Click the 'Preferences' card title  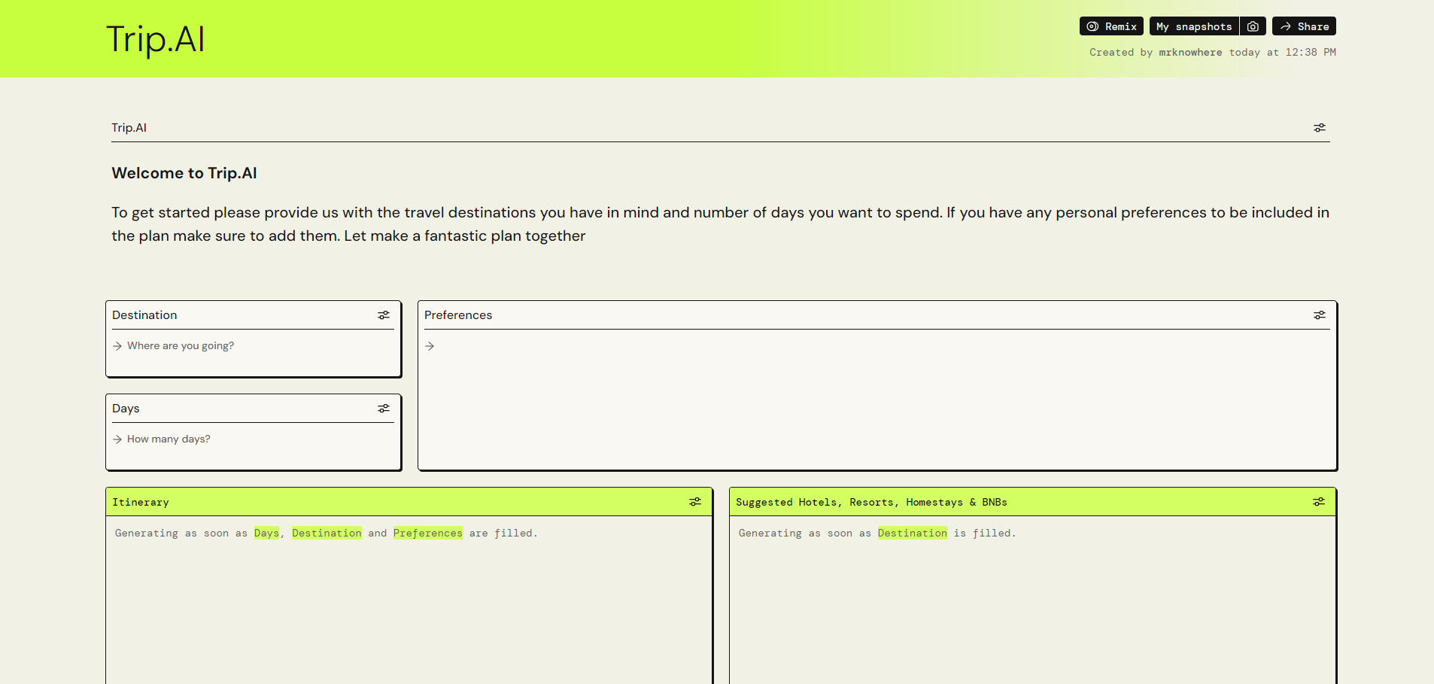[458, 315]
